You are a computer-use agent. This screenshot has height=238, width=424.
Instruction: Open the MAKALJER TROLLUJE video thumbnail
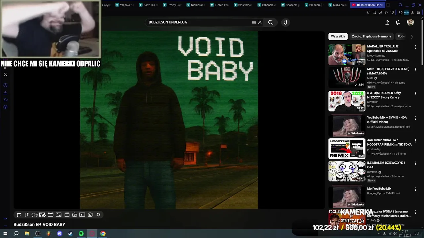click(x=347, y=55)
